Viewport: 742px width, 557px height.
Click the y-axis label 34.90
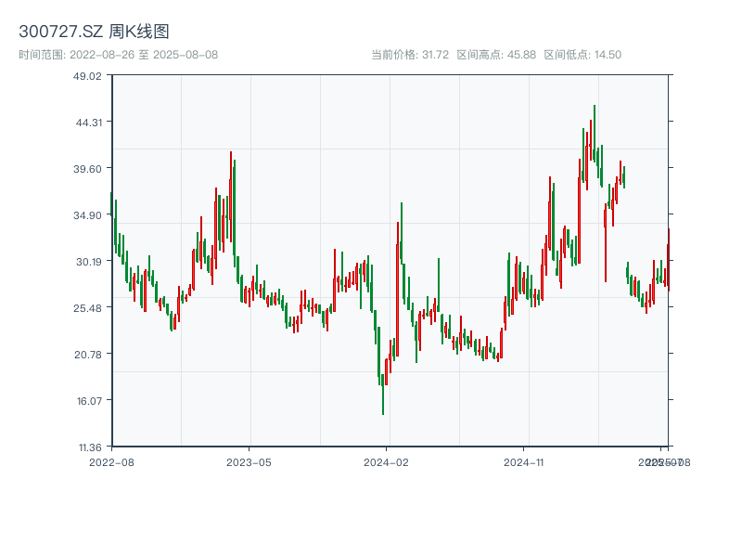(87, 215)
